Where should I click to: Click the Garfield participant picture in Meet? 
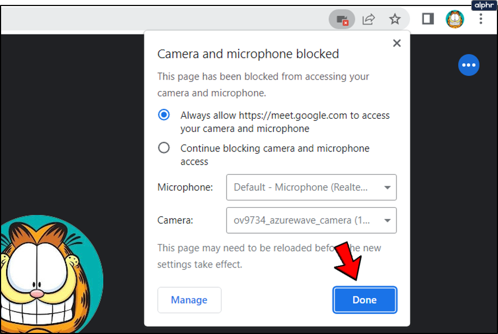click(51, 274)
